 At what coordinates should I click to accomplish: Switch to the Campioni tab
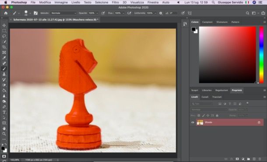pyautogui.click(x=207, y=22)
